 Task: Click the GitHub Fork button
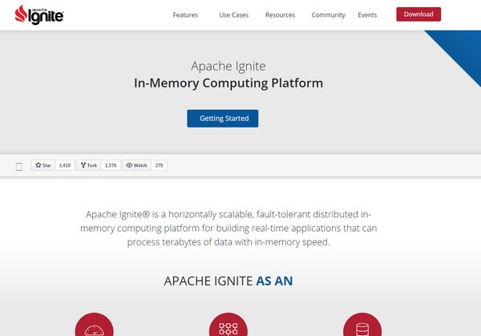tap(89, 165)
